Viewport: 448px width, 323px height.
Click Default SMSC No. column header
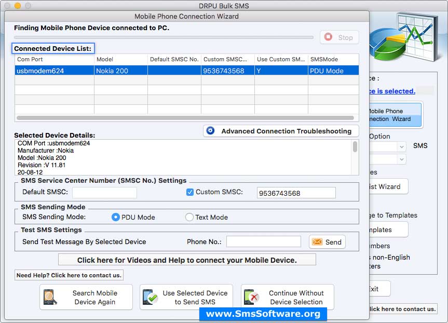[x=174, y=59]
